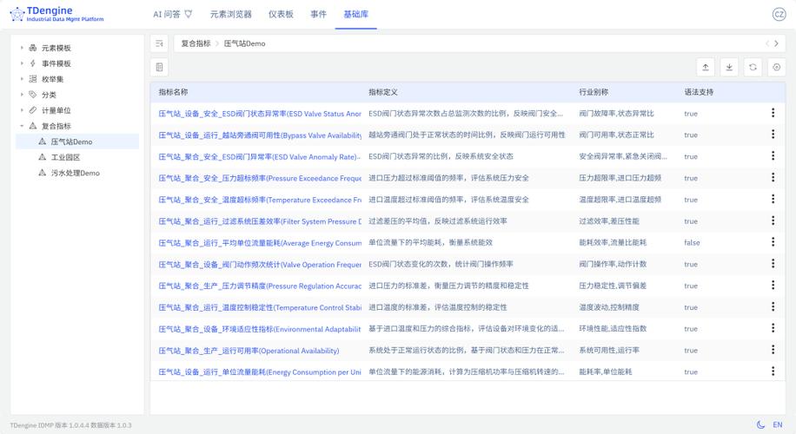Click the document list icon below sidebar toggle
Screen dimensions: 796x434
159,68
